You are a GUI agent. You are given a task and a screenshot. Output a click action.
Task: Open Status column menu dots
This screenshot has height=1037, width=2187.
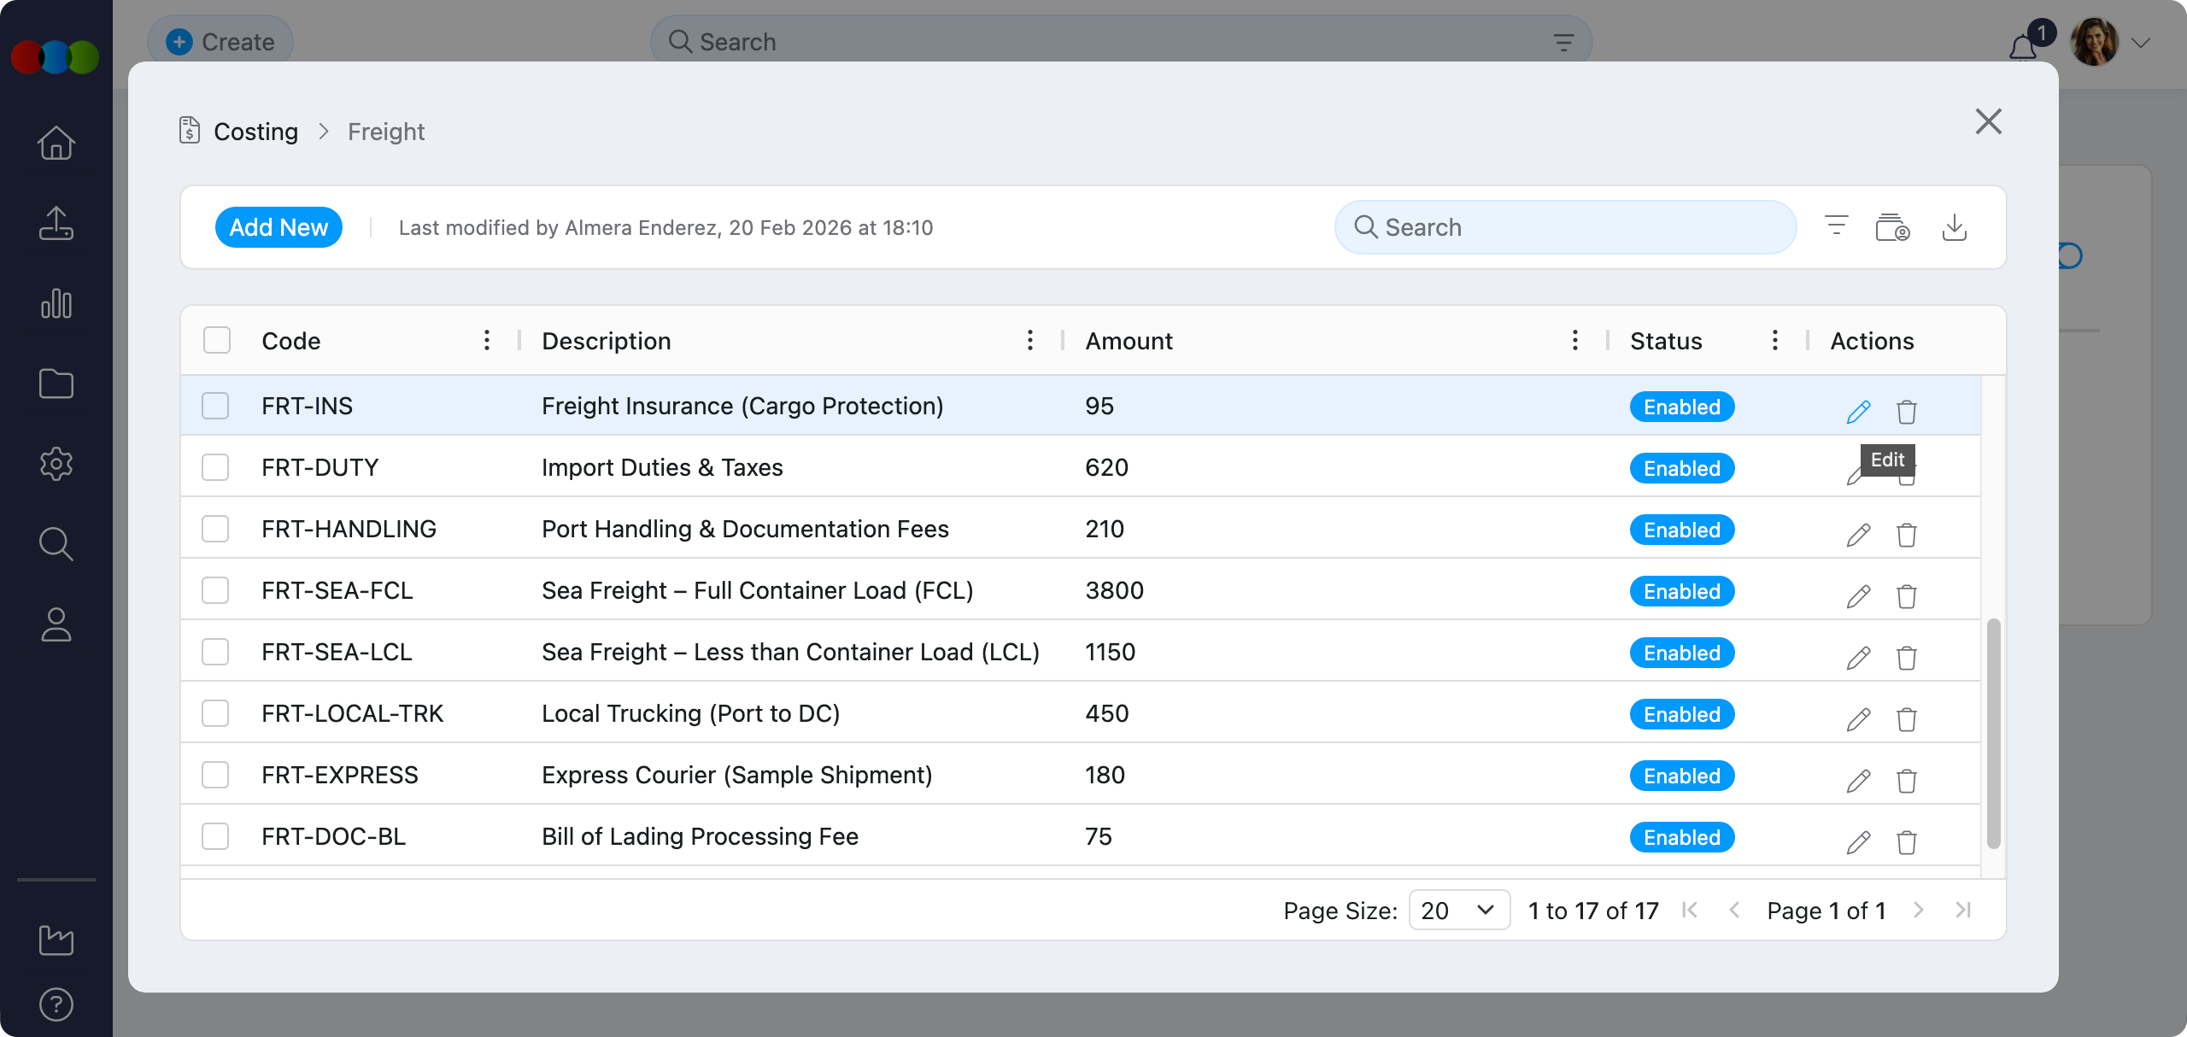point(1774,340)
